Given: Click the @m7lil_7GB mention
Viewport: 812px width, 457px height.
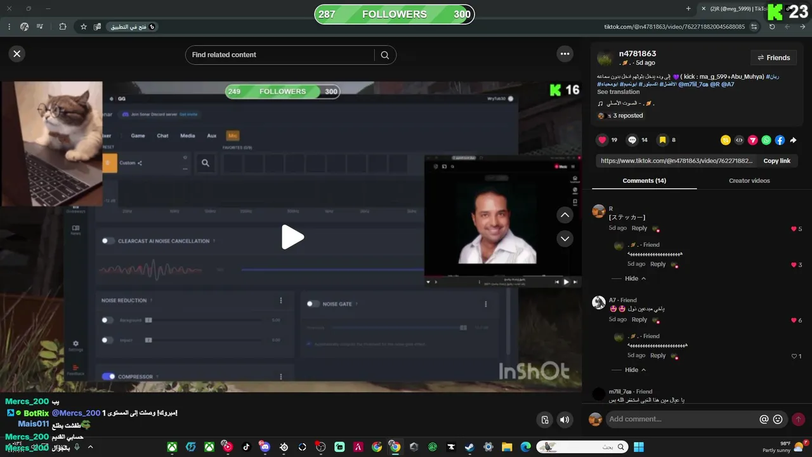Looking at the screenshot, I should pyautogui.click(x=693, y=84).
